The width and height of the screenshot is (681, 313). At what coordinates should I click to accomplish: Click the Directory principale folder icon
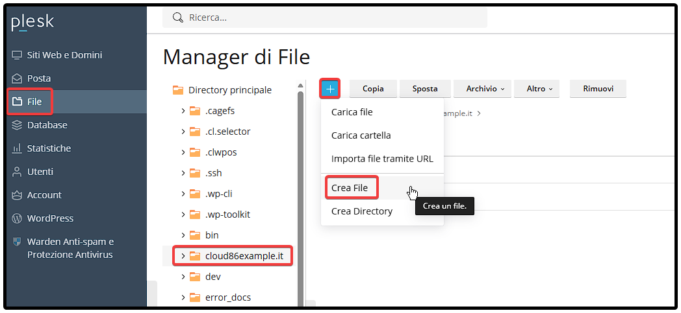pos(178,90)
